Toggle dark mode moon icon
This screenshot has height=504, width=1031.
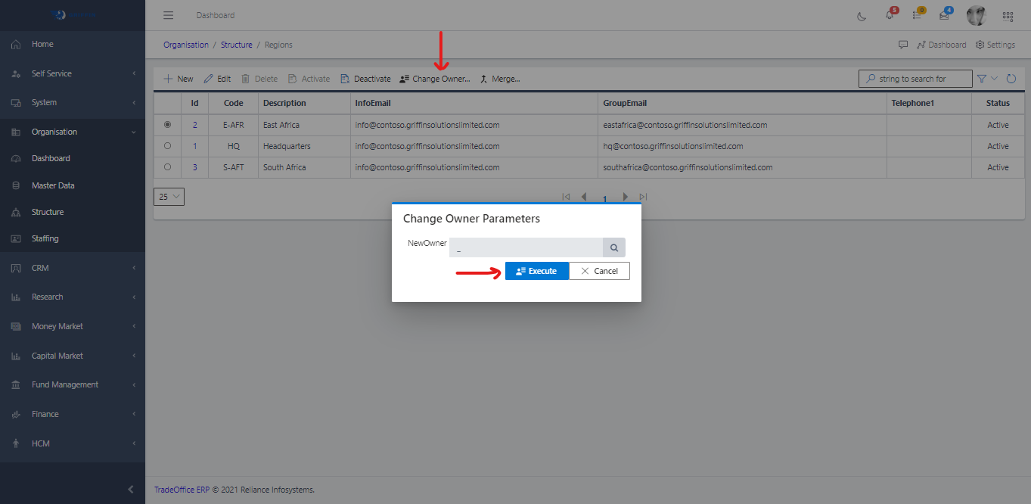[x=862, y=16]
